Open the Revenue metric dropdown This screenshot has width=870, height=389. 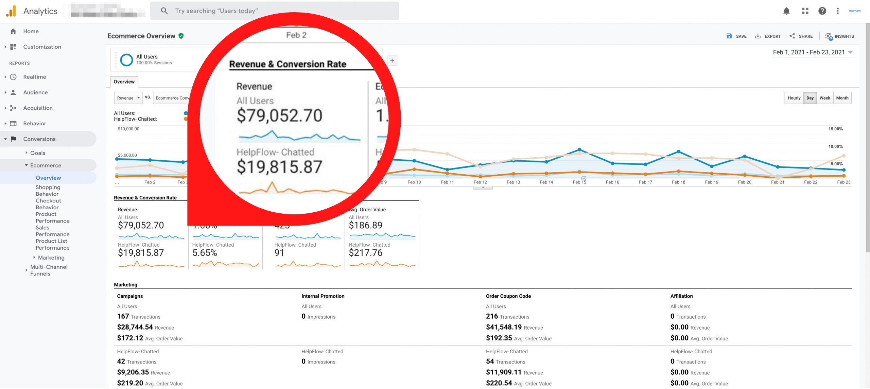click(x=128, y=98)
